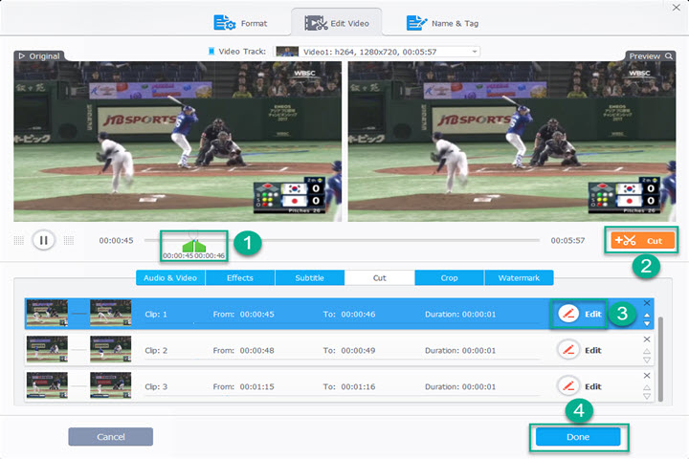The width and height of the screenshot is (689, 459).
Task: Switch to the Edit Video tab
Action: tap(337, 23)
